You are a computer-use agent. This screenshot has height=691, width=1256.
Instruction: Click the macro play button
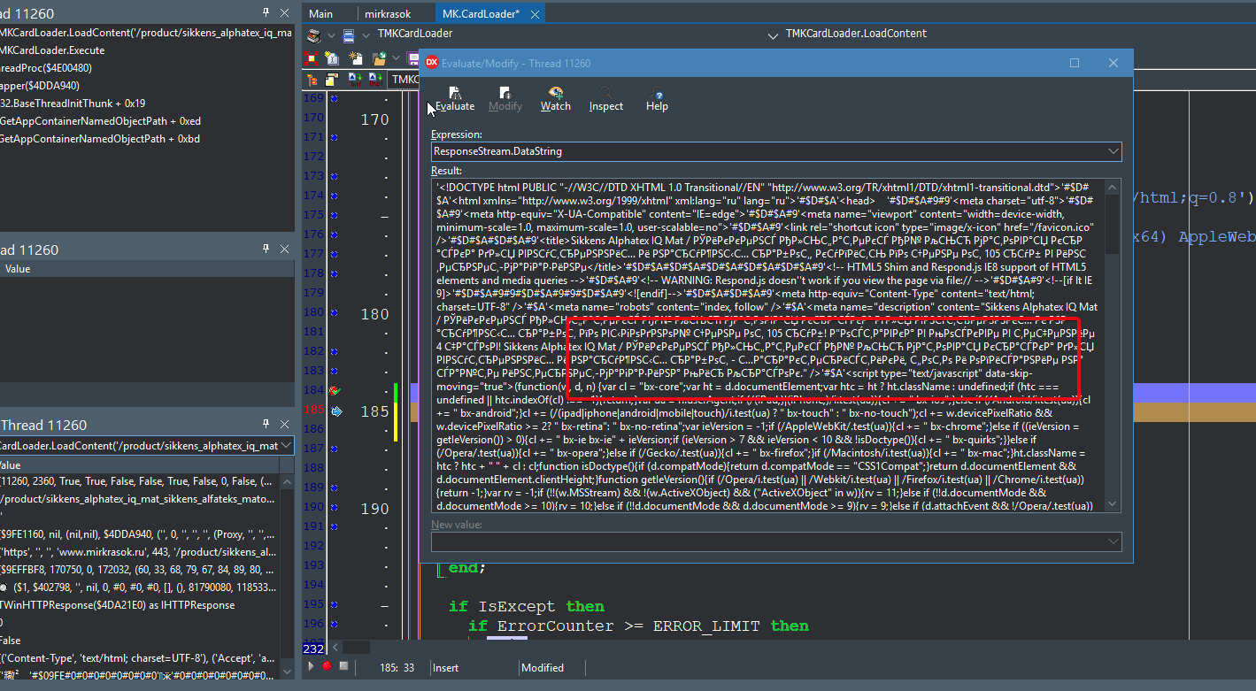point(312,666)
